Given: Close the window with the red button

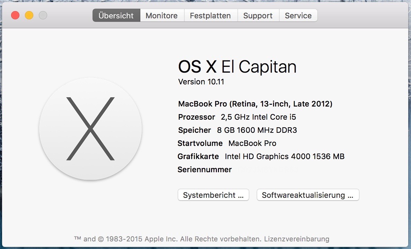Looking at the screenshot, I should coord(15,15).
